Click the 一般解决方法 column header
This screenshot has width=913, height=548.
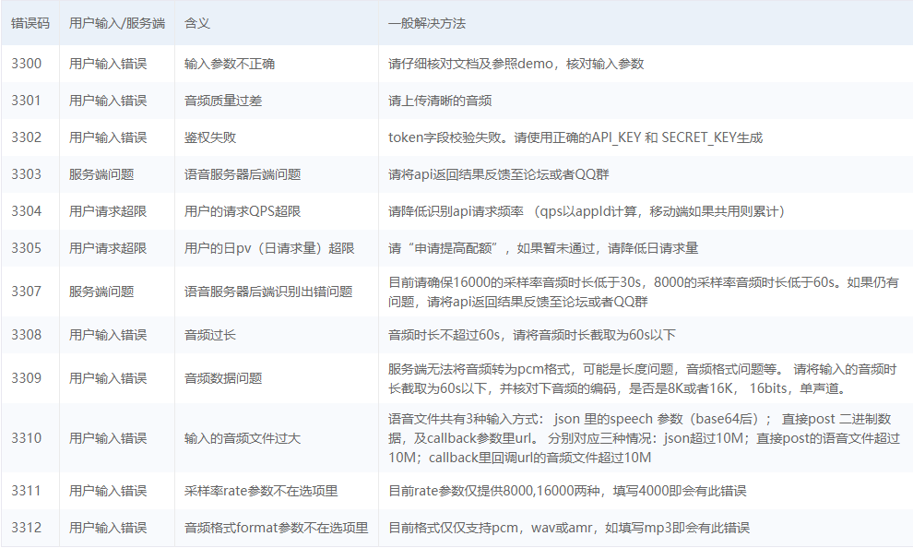[x=427, y=23]
